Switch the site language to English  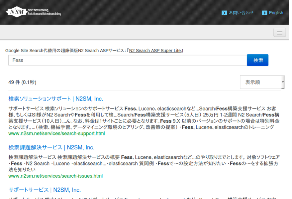coord(276,13)
